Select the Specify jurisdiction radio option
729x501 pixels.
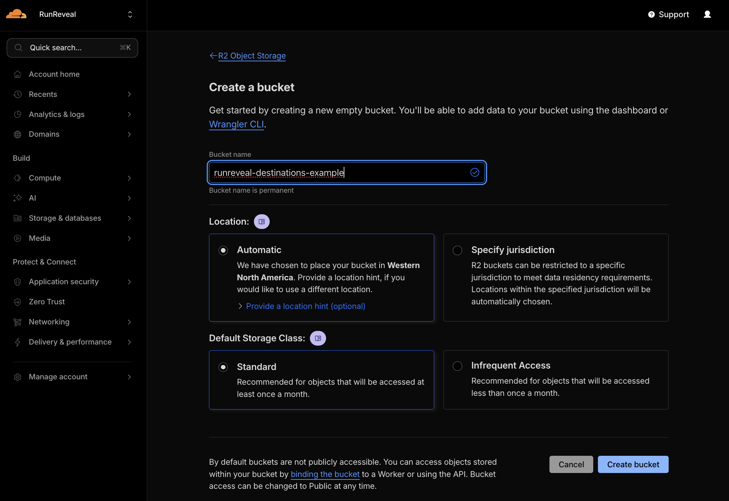[457, 250]
